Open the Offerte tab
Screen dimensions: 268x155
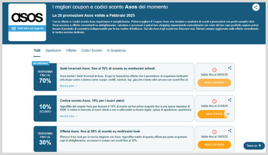(71, 51)
